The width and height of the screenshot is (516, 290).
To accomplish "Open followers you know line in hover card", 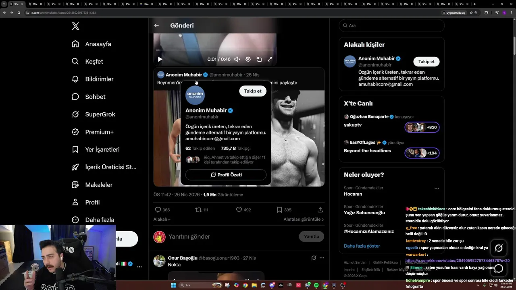I will click(226, 159).
